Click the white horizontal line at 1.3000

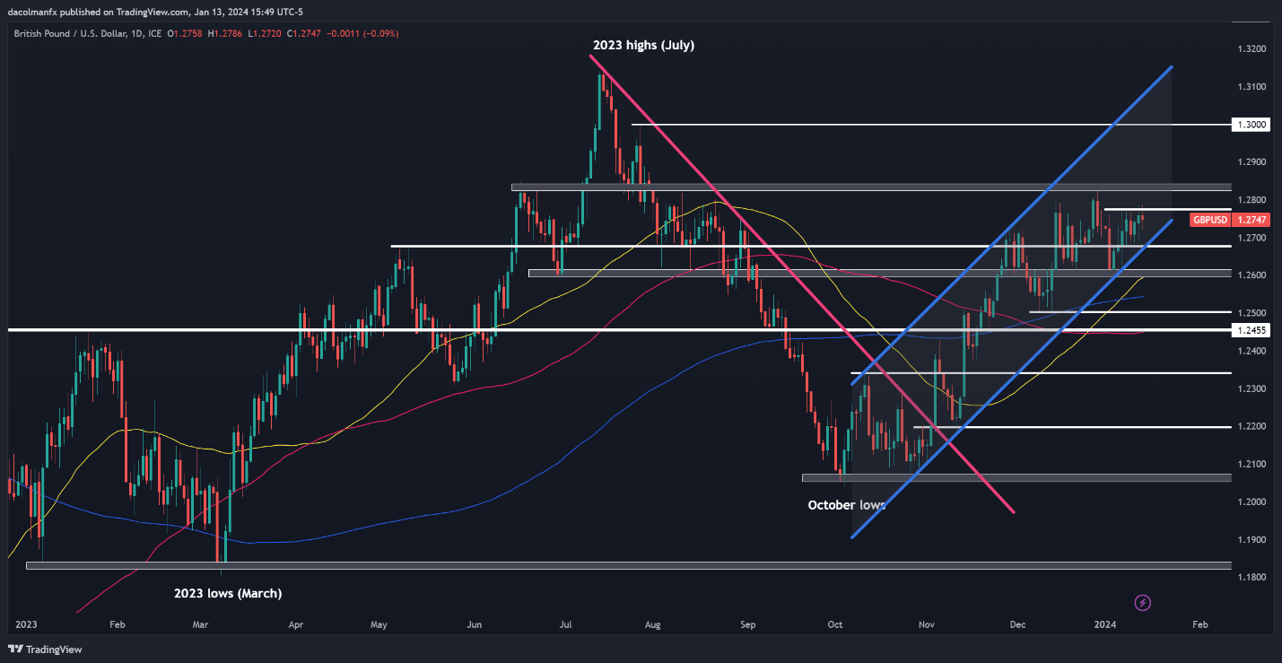tap(931, 125)
